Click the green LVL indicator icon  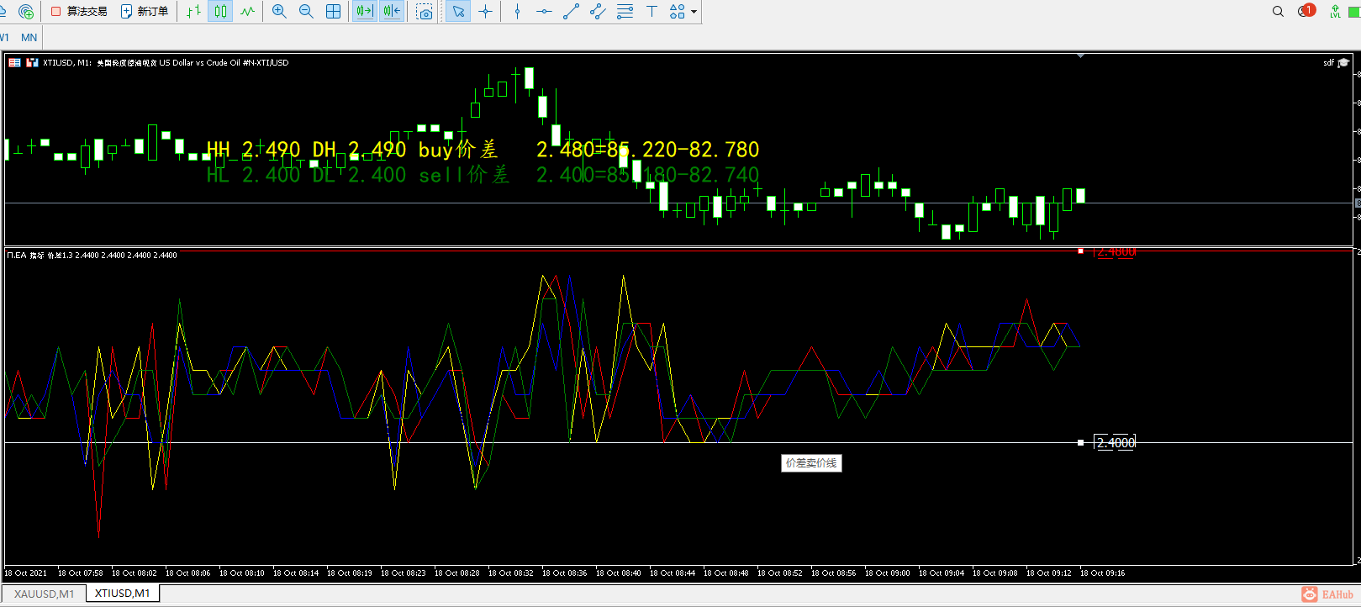pos(1335,12)
